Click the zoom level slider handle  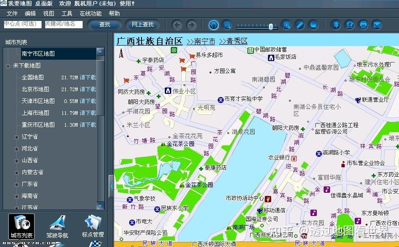click(x=271, y=26)
